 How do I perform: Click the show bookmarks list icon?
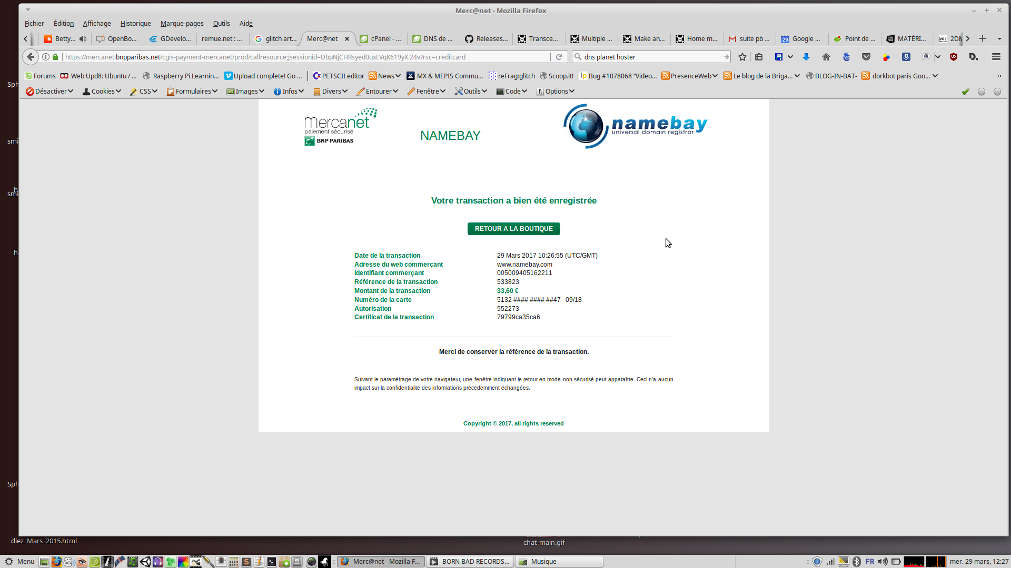(759, 57)
